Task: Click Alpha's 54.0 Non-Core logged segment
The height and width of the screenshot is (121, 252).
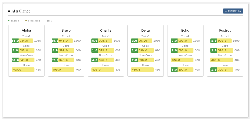Action: 15,60
